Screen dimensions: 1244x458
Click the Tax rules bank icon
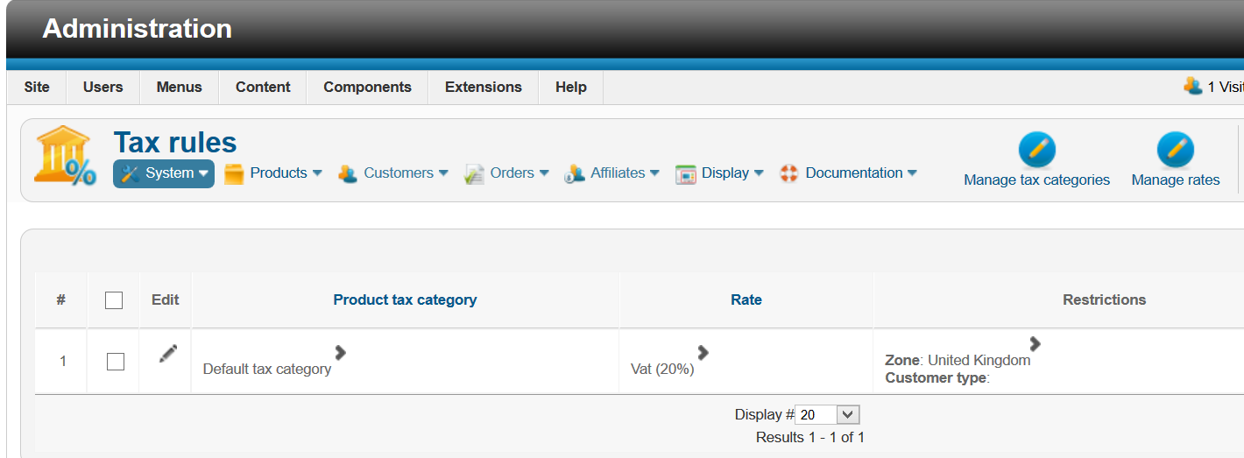[65, 156]
